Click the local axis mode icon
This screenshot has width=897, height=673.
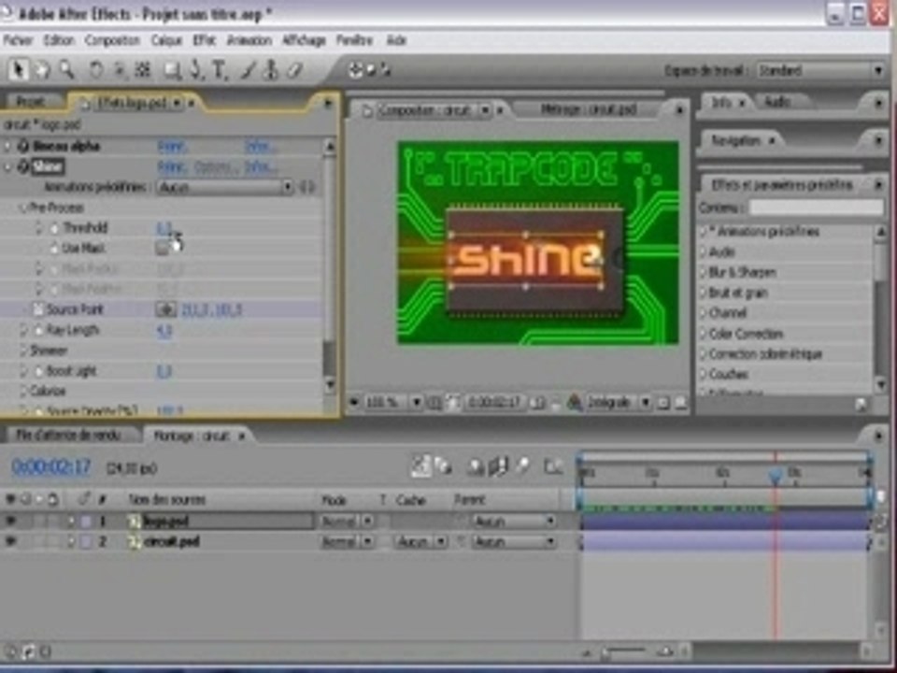coord(356,70)
